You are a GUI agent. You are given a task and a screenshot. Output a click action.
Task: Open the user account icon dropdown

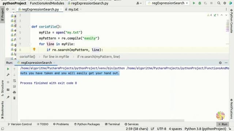pyautogui.click(x=139, y=3)
